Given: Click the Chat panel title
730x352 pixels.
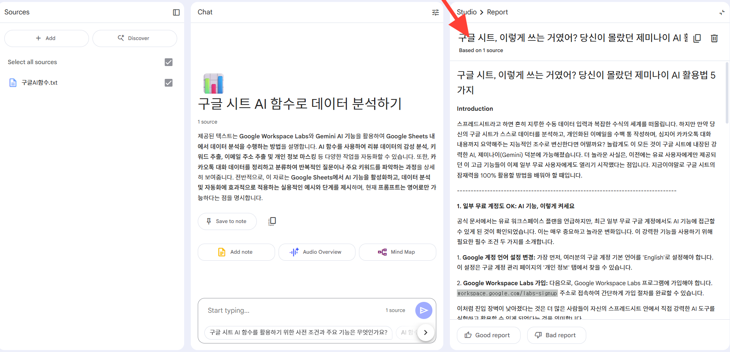Looking at the screenshot, I should pyautogui.click(x=205, y=12).
